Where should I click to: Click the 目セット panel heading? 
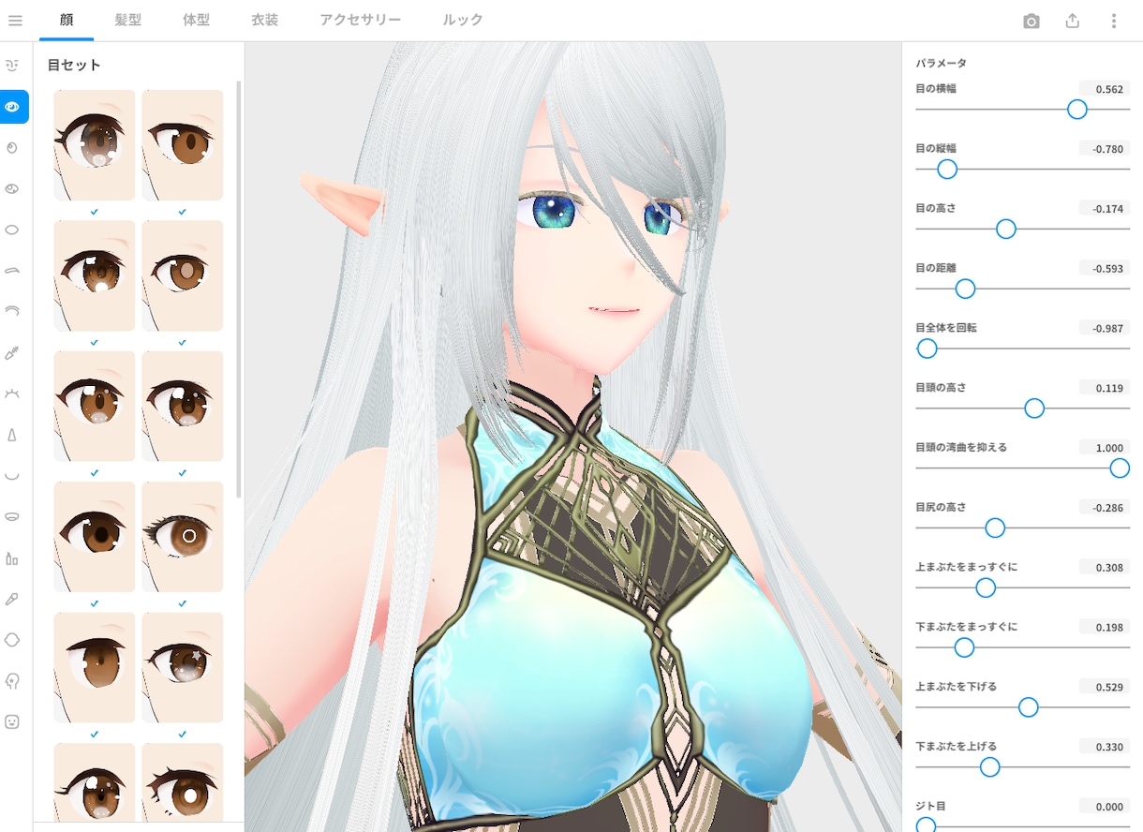click(x=74, y=66)
